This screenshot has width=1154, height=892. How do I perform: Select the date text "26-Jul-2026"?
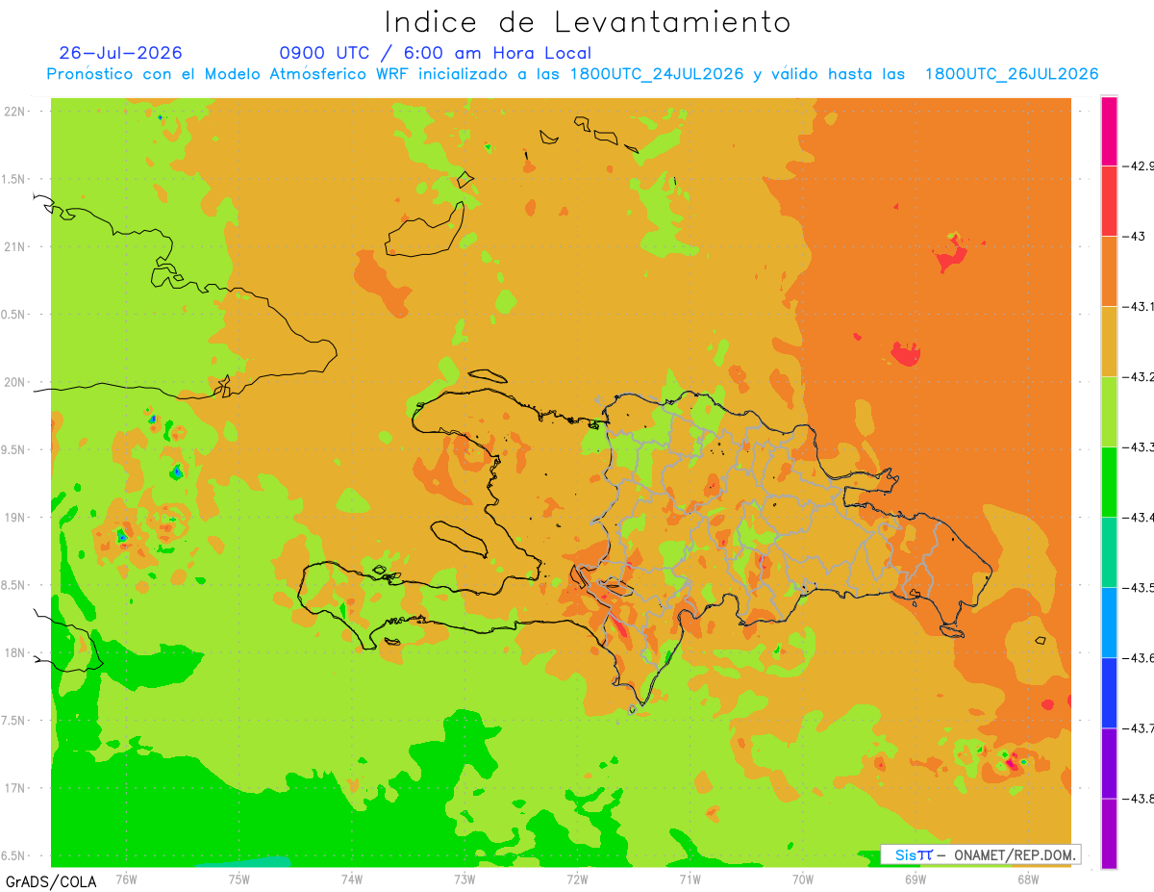point(120,53)
